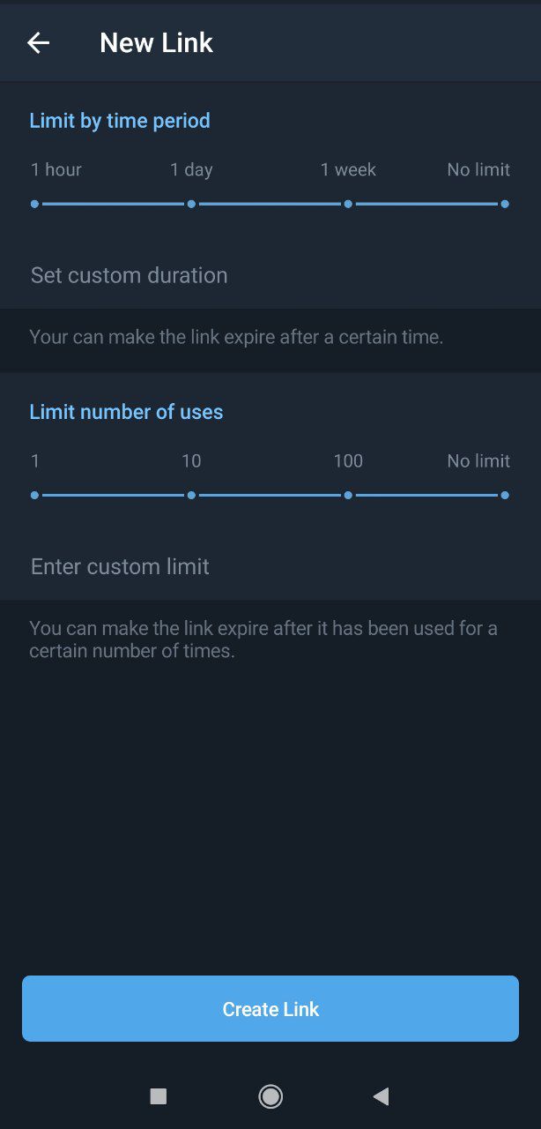Set number of uses to 100

click(348, 496)
